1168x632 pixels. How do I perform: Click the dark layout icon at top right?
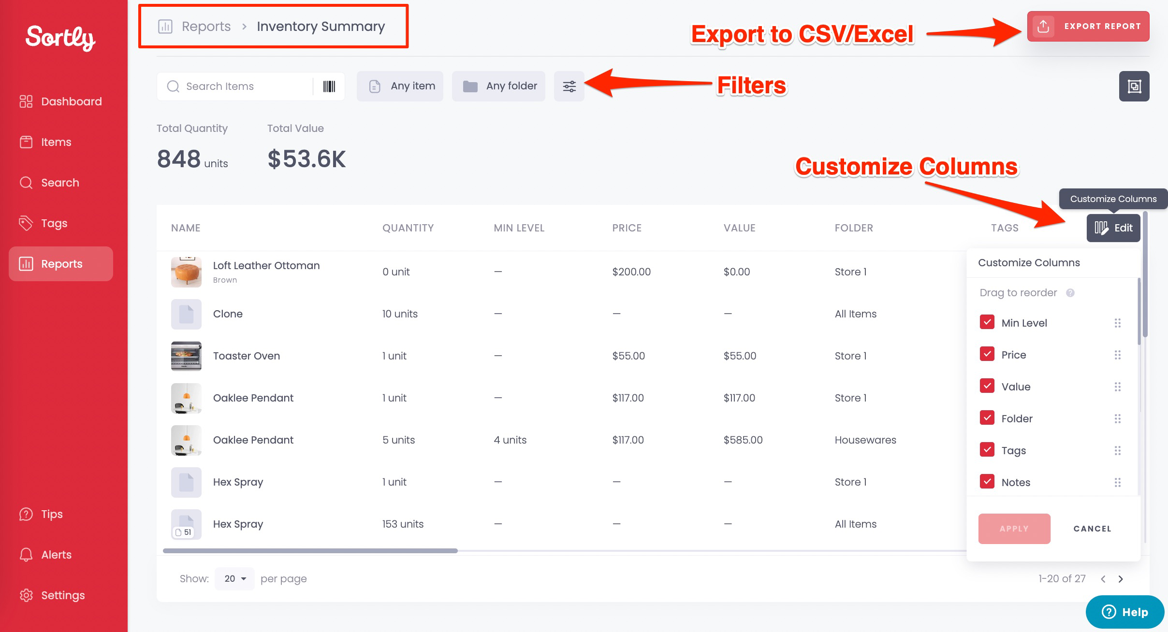(x=1134, y=86)
